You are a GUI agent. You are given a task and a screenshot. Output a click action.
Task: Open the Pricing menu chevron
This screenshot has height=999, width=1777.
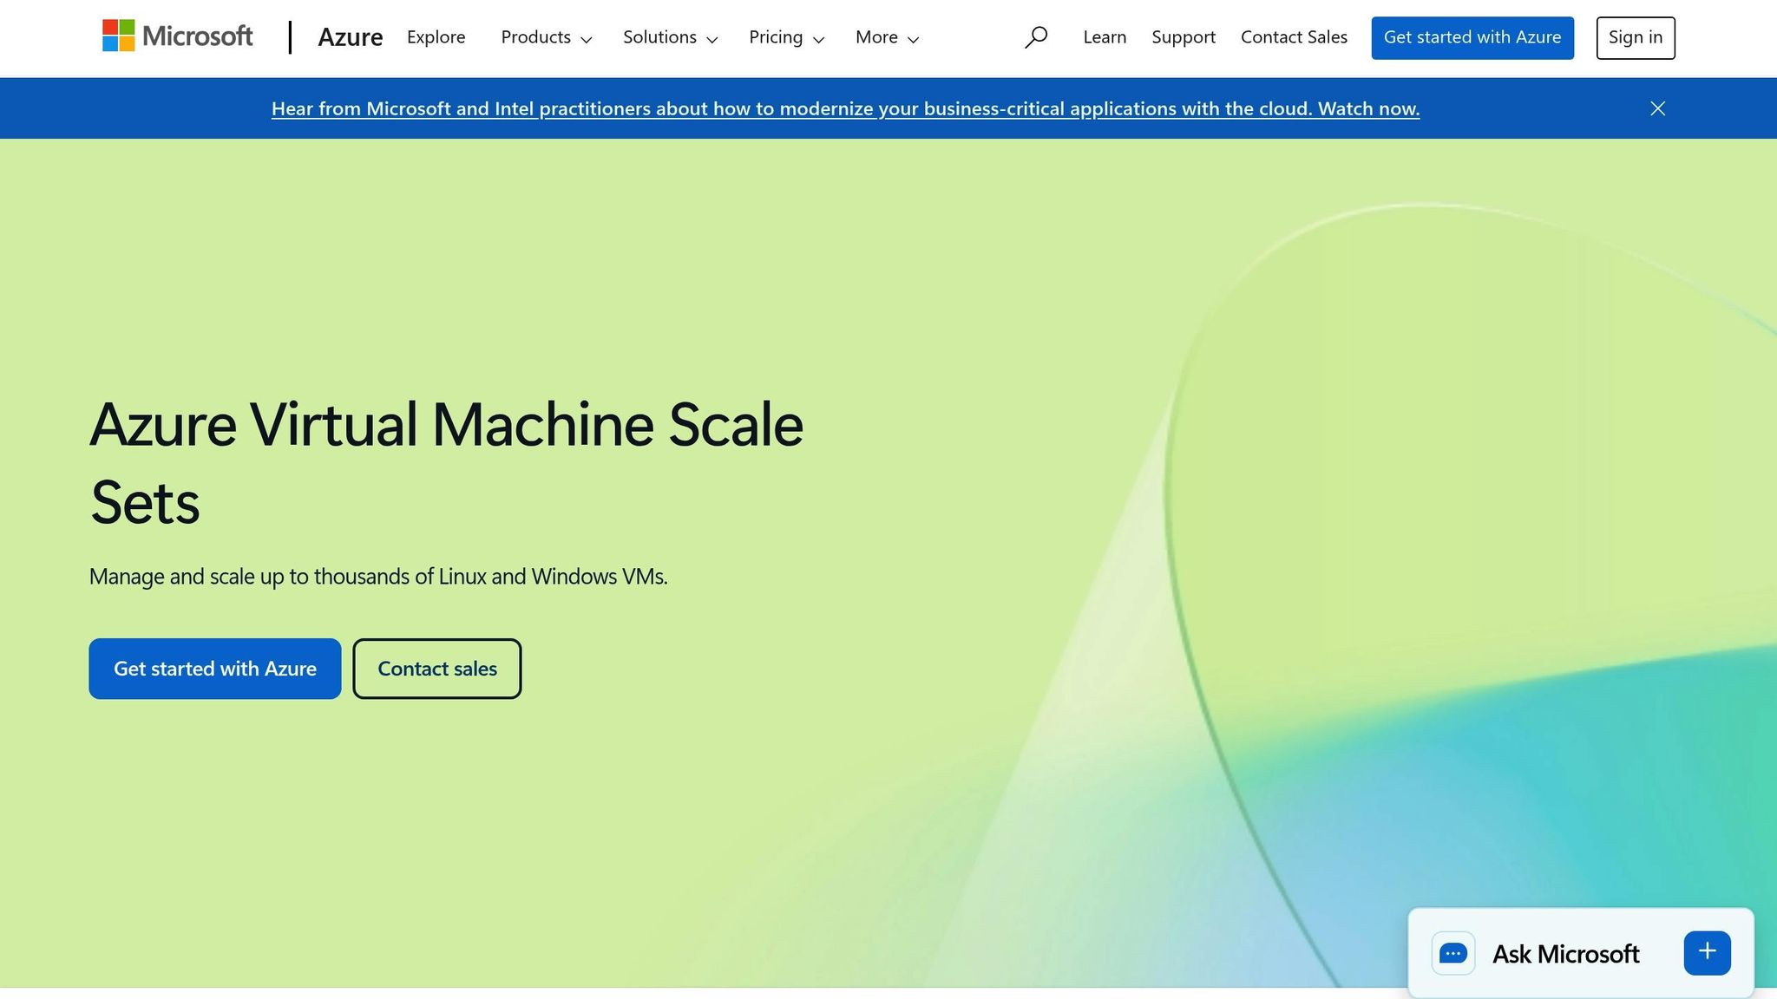[x=819, y=39]
